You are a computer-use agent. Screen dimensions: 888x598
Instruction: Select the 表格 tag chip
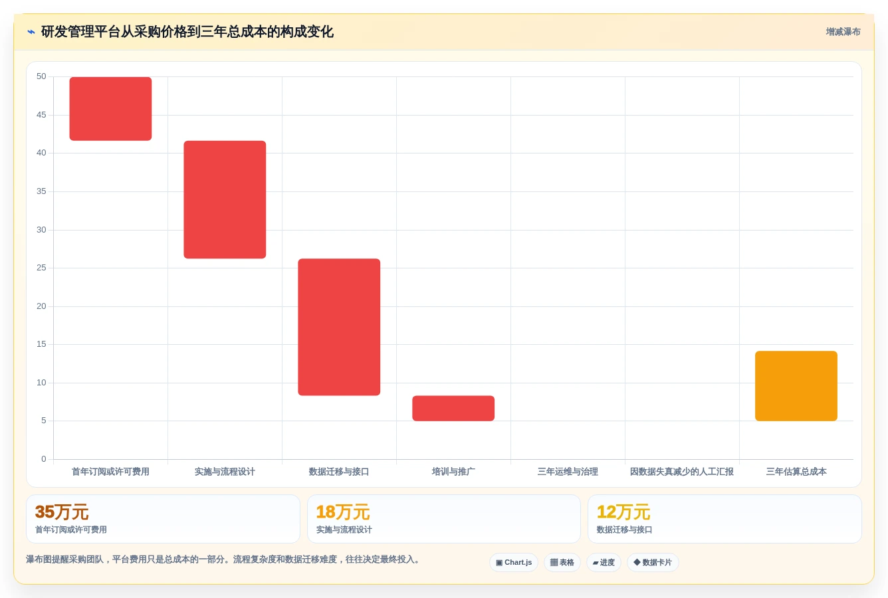[562, 563]
